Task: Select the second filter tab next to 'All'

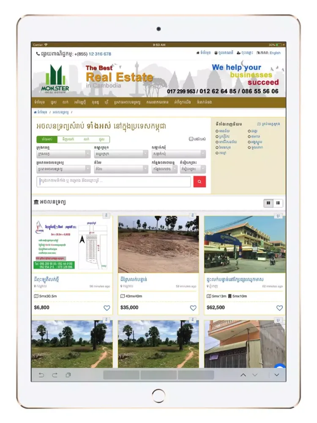Action: (68, 139)
